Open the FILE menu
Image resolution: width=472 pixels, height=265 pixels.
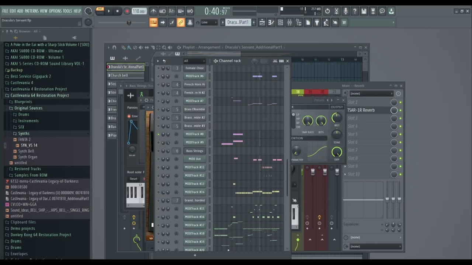[x=5, y=11]
